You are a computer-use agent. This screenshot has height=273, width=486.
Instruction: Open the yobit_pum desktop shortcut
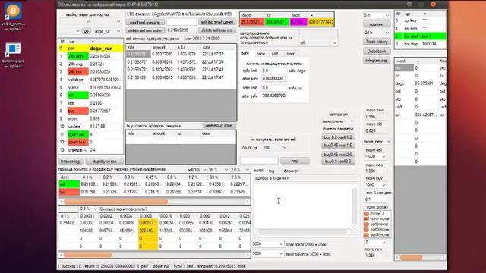pos(13,15)
